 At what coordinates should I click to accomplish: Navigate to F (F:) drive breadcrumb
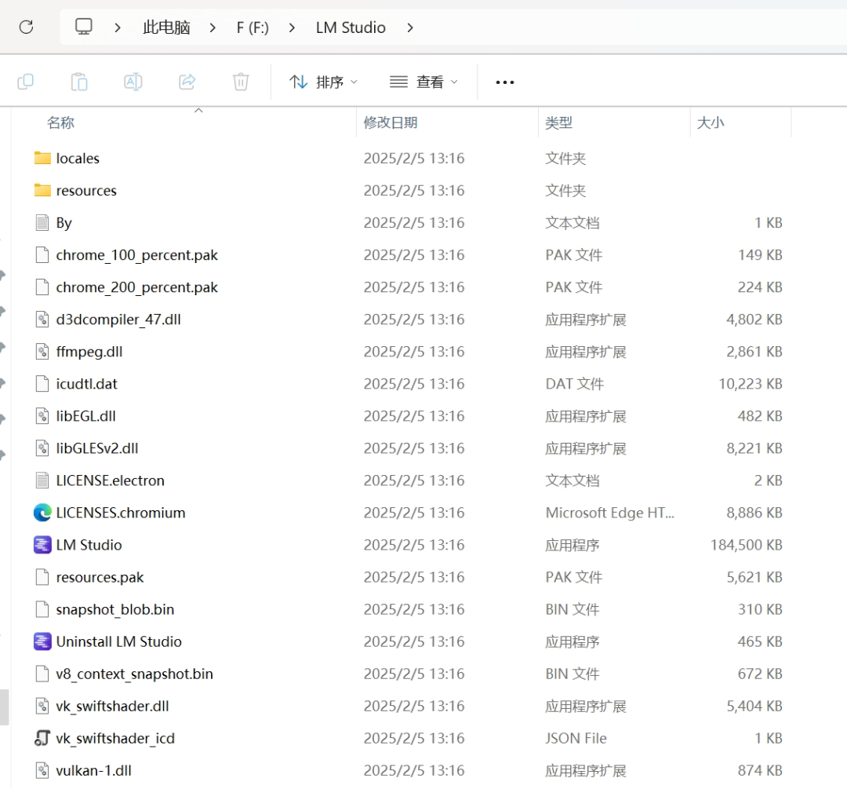(253, 27)
